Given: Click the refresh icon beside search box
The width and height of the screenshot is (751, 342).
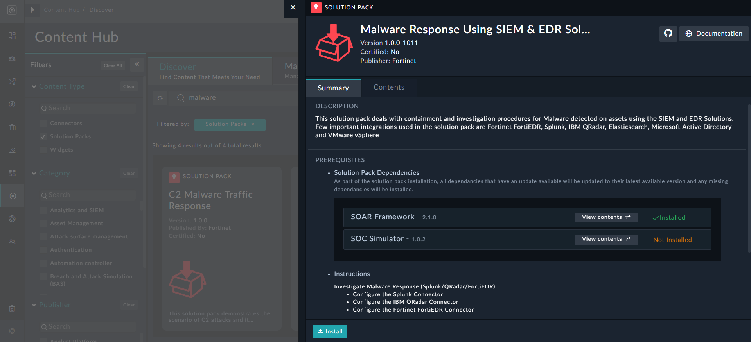Looking at the screenshot, I should click(160, 98).
